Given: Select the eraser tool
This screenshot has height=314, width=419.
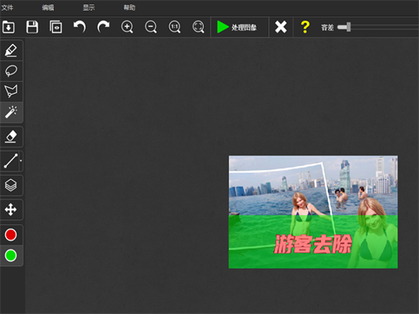Looking at the screenshot, I should tap(11, 136).
